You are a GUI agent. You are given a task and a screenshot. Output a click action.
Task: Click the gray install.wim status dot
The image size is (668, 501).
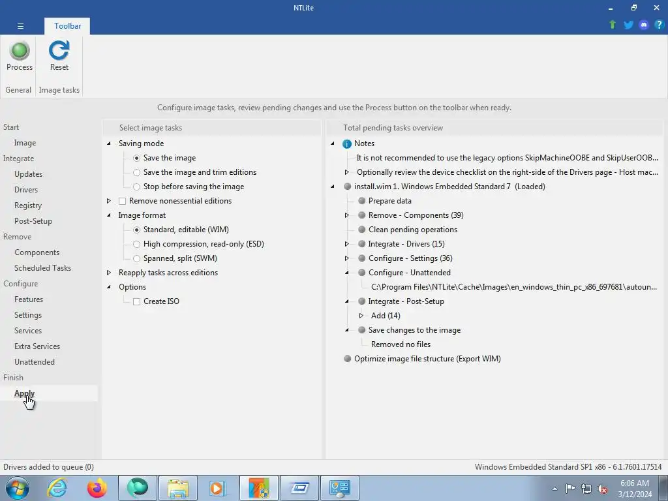[347, 187]
